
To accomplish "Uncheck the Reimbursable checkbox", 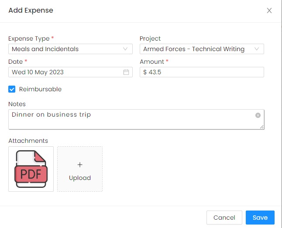I will click(x=12, y=89).
